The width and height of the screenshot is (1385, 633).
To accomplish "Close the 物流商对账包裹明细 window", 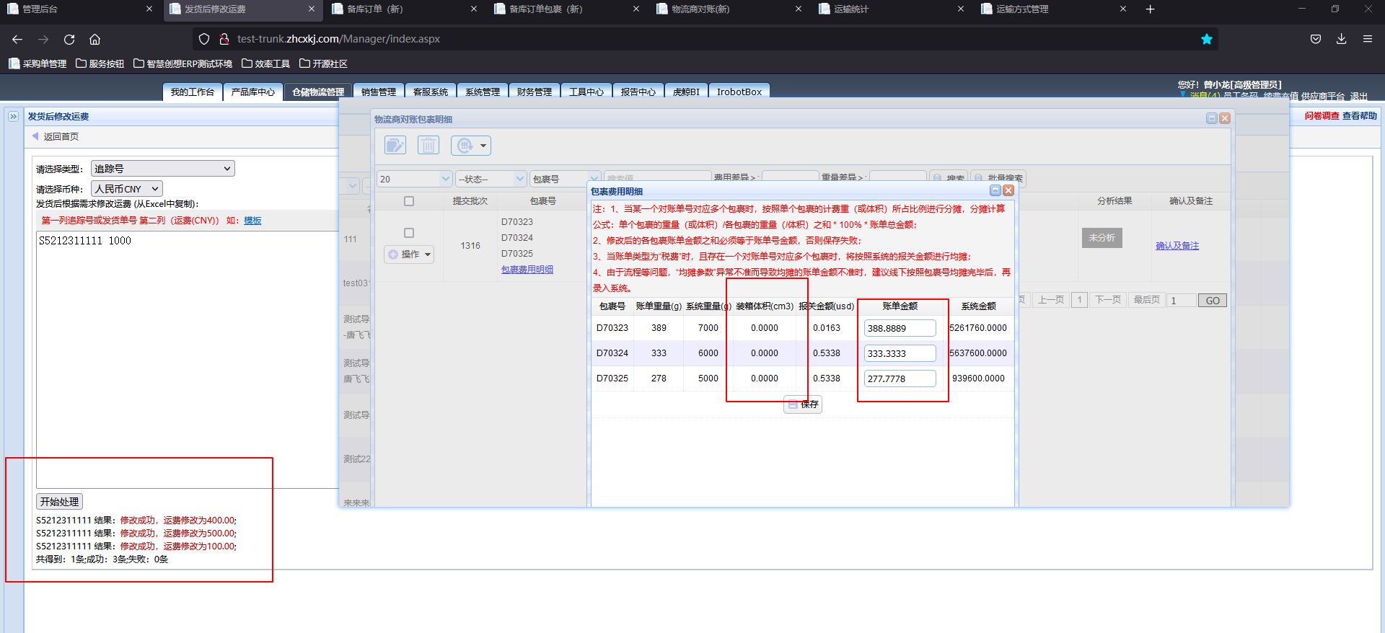I will (x=1225, y=118).
